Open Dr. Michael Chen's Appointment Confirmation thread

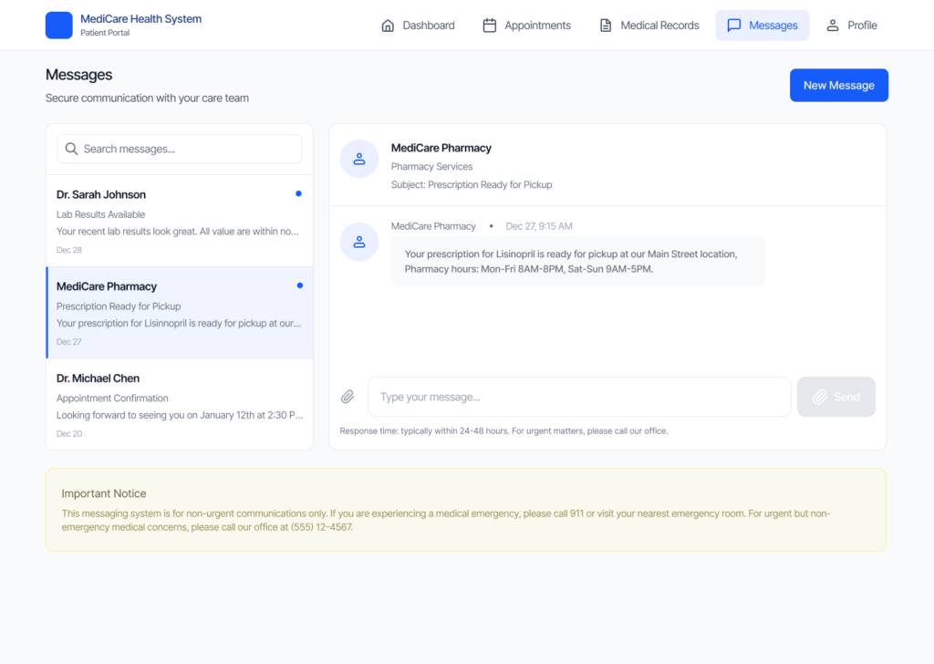179,405
